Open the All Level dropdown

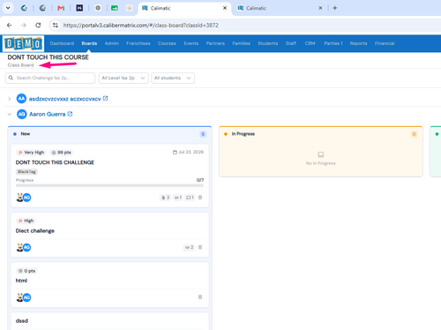point(123,78)
